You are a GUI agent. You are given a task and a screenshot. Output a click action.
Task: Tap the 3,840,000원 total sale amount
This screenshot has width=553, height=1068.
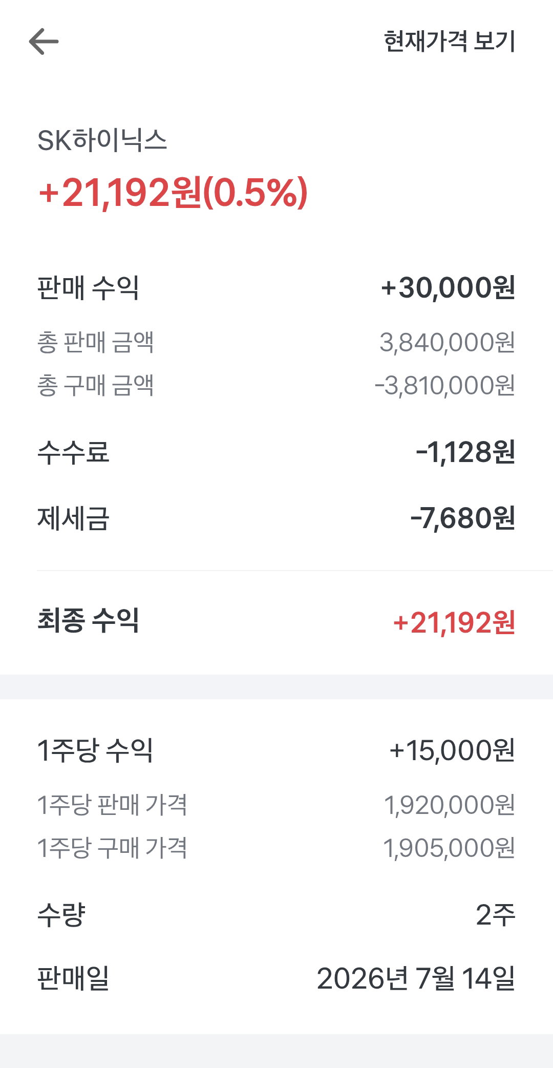pyautogui.click(x=447, y=342)
